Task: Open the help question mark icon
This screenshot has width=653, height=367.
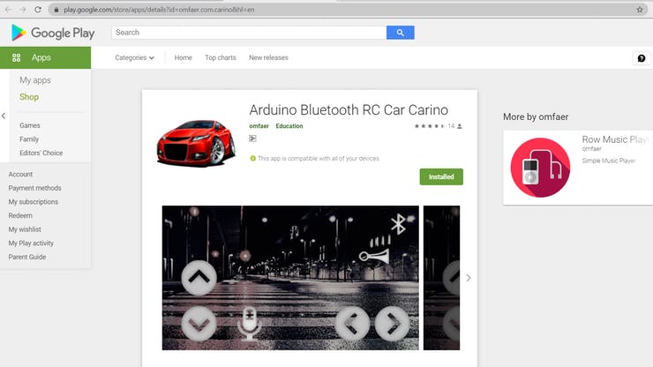Action: (x=642, y=58)
